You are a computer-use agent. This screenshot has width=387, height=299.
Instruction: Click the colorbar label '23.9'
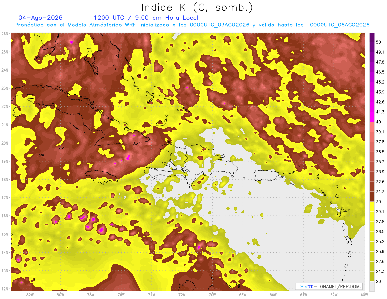[x=380, y=251]
